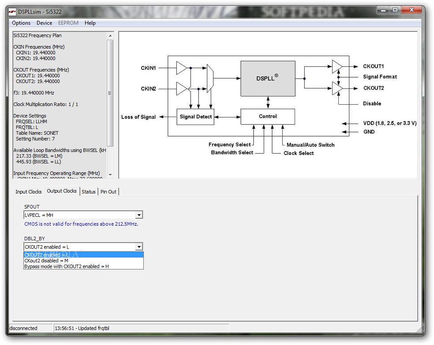Click frequency plan scrollbar down arrow

coord(110,175)
